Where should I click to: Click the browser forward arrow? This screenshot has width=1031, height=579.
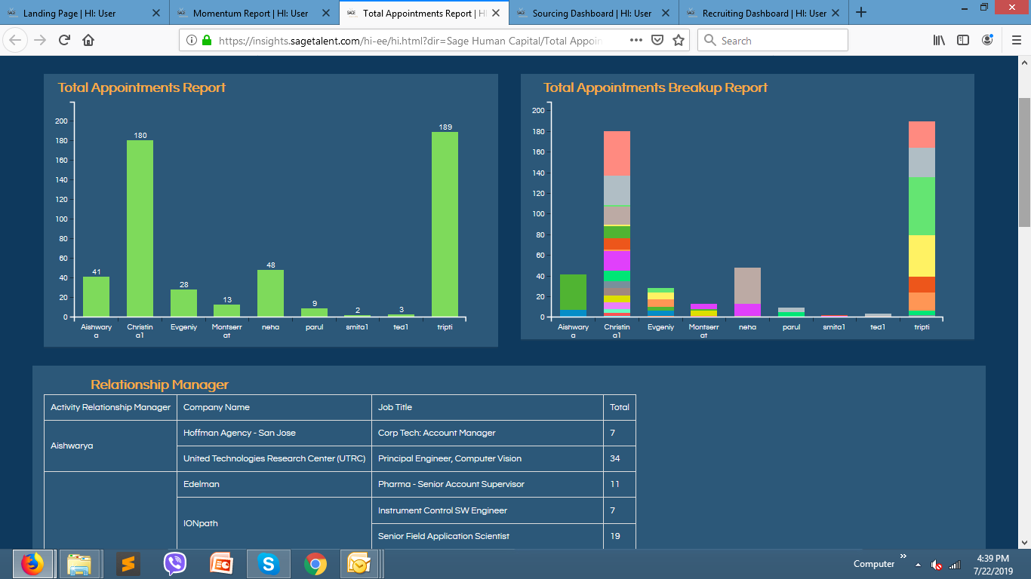click(x=40, y=41)
